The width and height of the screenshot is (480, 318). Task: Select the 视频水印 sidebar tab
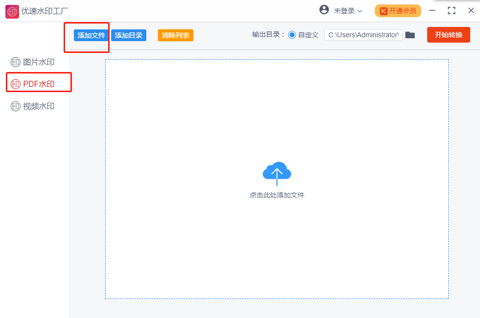33,106
